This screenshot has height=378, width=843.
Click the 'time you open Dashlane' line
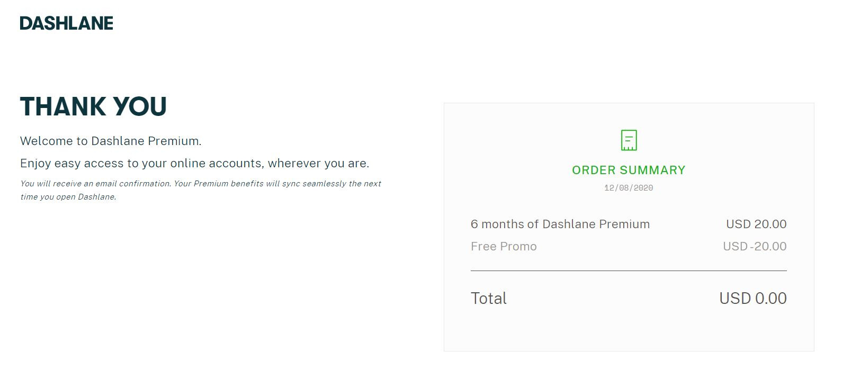click(68, 197)
